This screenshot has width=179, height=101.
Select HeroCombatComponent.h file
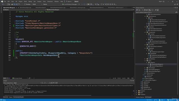(159, 36)
